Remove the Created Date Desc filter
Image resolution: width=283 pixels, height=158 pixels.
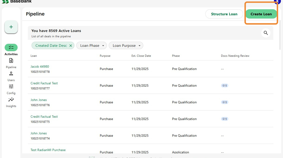[x=71, y=46]
